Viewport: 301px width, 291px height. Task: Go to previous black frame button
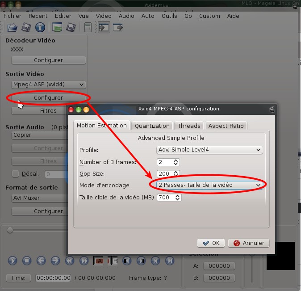coord(127,261)
